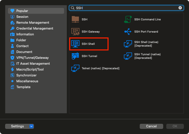Open the Popular category
The width and height of the screenshot is (189, 134).
(36, 11)
